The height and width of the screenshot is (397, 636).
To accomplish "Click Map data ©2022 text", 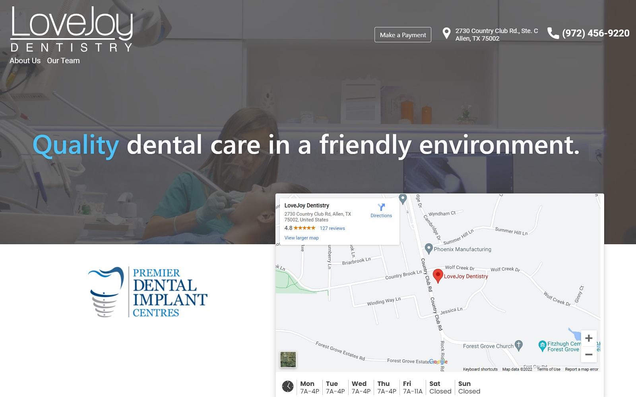I will 517,369.
